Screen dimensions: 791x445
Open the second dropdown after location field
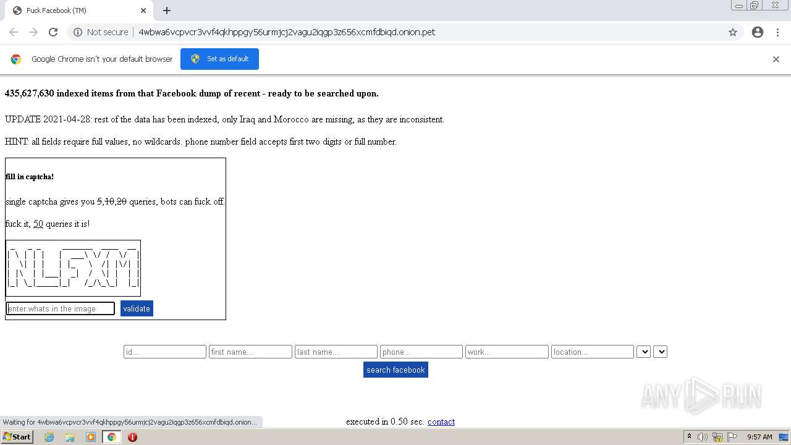pos(660,352)
